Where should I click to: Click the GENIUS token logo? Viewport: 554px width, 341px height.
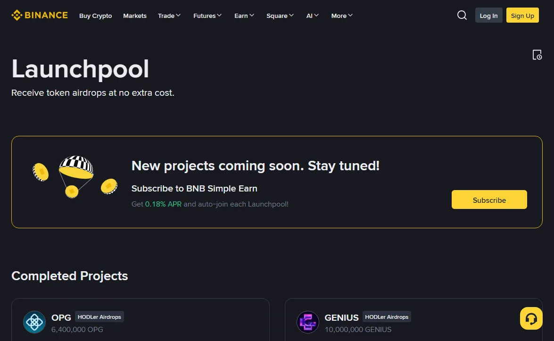[308, 322]
